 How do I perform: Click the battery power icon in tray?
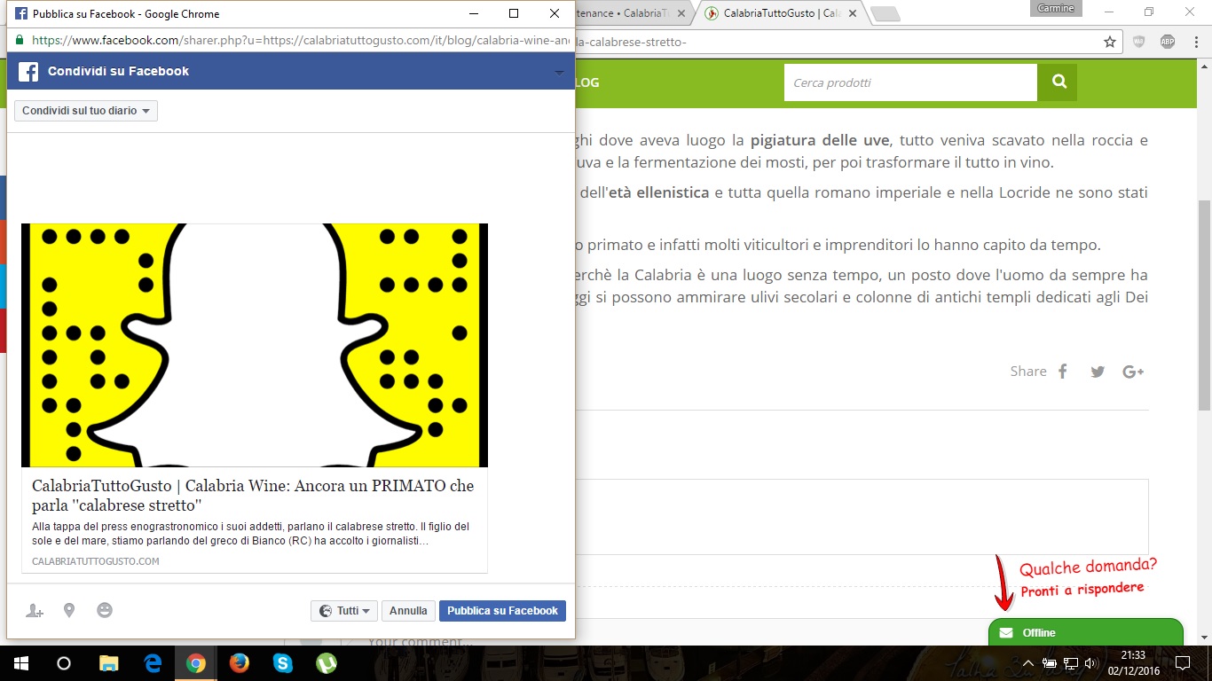(1049, 663)
